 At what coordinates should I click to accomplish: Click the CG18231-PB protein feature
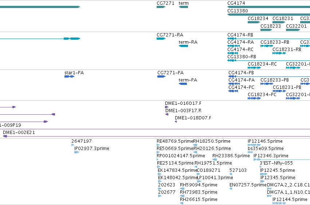click(x=279, y=91)
